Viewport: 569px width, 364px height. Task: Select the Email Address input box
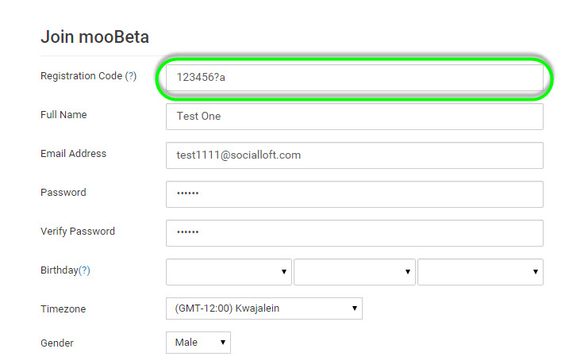(355, 155)
